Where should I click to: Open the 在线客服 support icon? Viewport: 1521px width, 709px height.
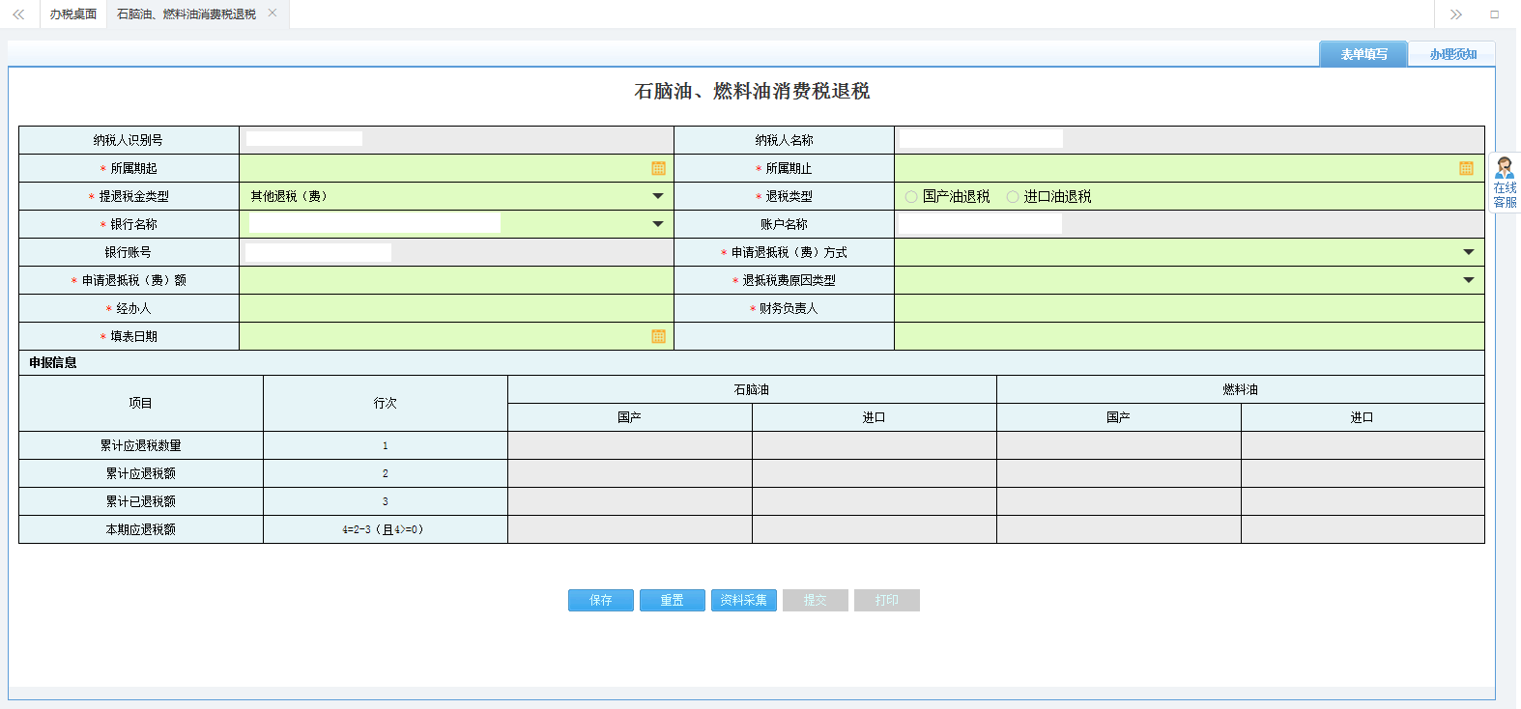[x=1505, y=183]
